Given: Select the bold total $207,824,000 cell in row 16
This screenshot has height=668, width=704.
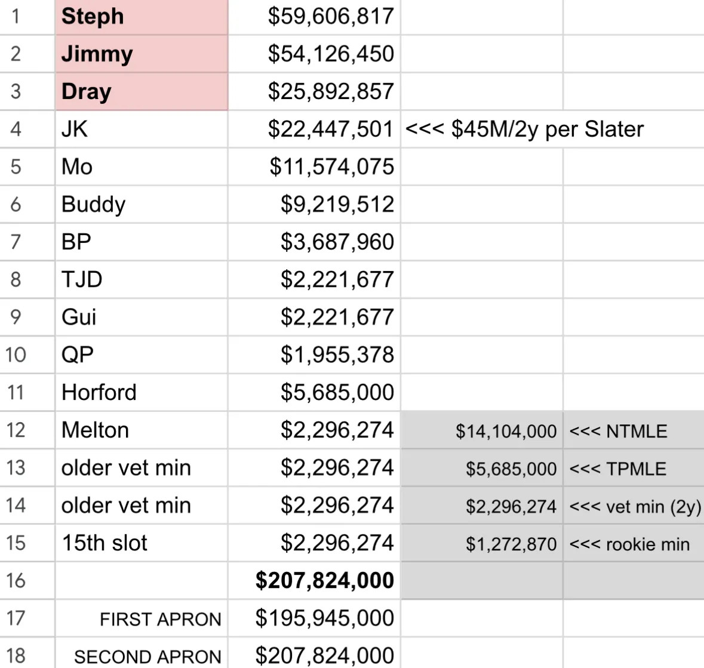Looking at the screenshot, I should 314,580.
